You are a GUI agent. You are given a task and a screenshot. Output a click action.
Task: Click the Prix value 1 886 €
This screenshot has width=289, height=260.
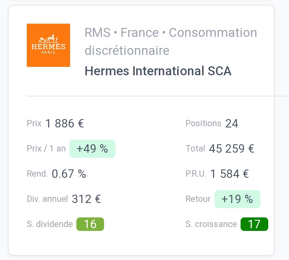click(65, 123)
